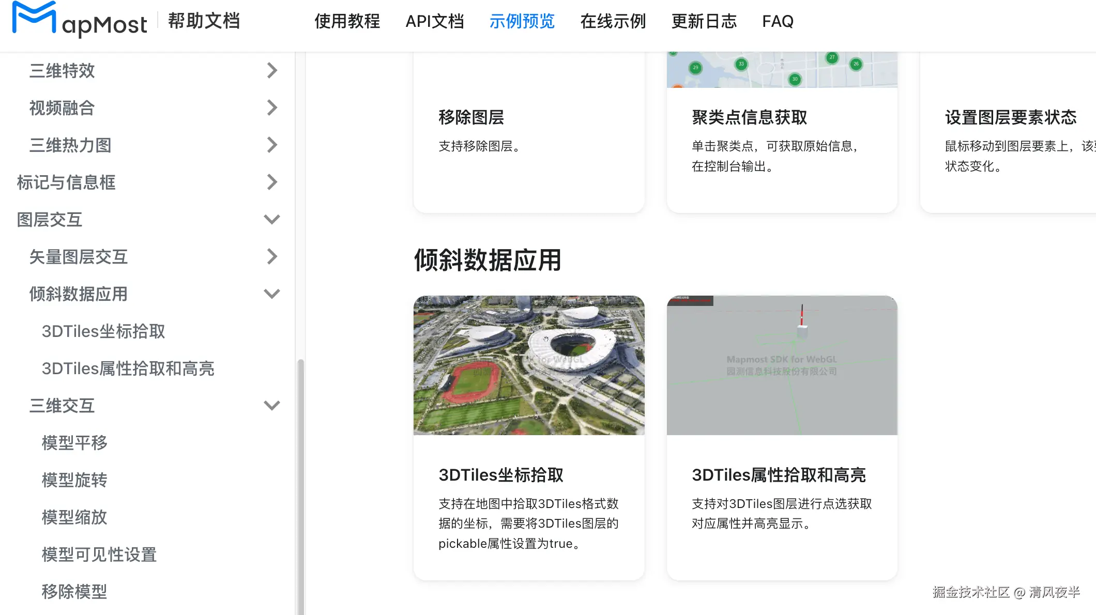Image resolution: width=1096 pixels, height=615 pixels.
Task: Expand 标记与信息框 chevron icon
Action: pyautogui.click(x=272, y=182)
